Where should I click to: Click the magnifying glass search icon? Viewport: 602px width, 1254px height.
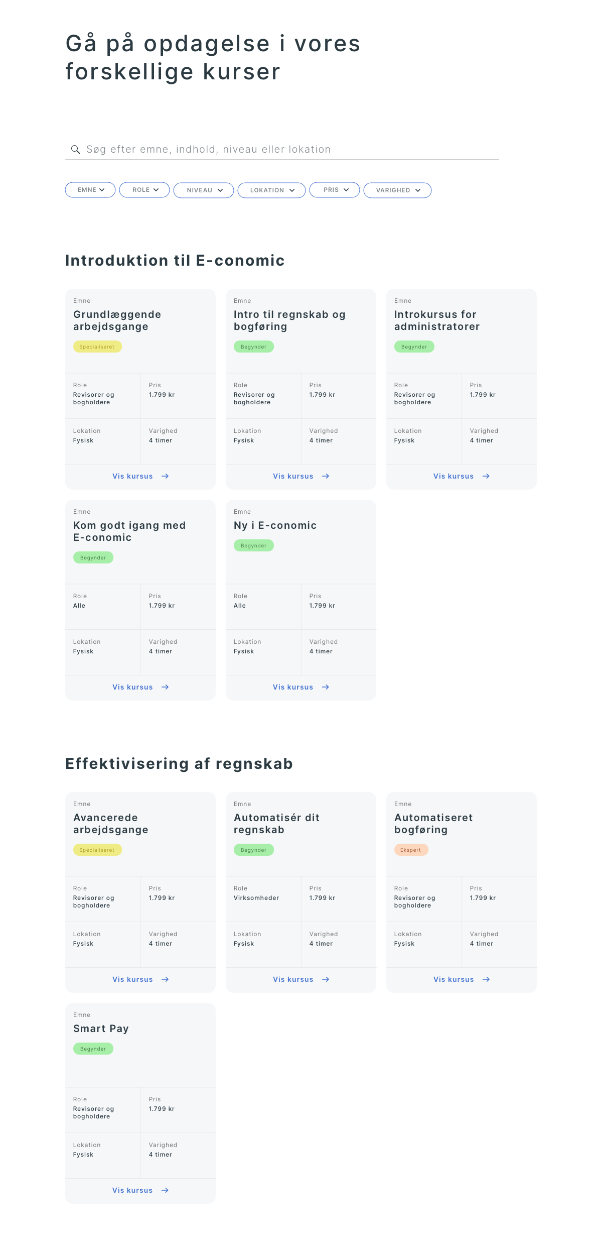76,150
